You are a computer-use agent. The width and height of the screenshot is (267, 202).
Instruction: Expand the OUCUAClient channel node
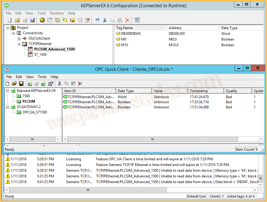pos(19,39)
